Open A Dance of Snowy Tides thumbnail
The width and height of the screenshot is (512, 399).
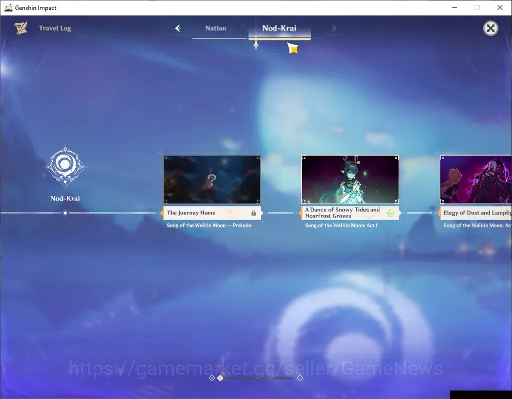point(350,180)
